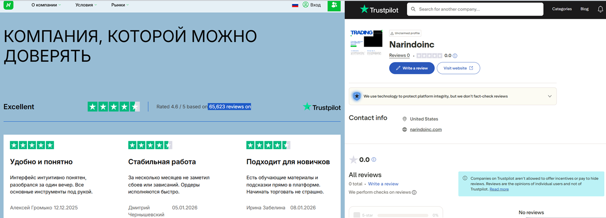Viewport: 606px width, 218px height.
Task: Click the Trustpilot logo in the black header
Action: pyautogui.click(x=379, y=9)
